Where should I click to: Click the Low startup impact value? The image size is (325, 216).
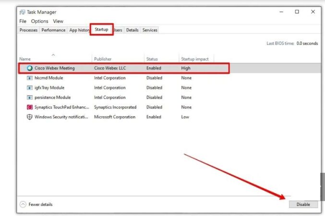click(185, 117)
